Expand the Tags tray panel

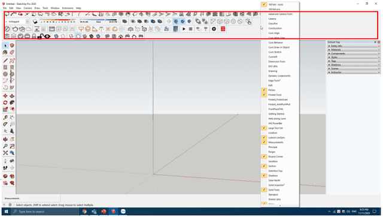pos(354,61)
